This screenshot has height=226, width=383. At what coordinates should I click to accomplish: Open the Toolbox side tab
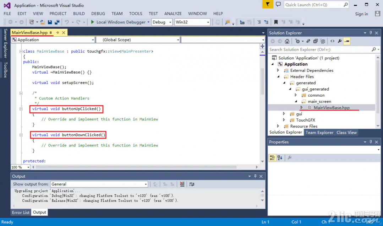5,70
